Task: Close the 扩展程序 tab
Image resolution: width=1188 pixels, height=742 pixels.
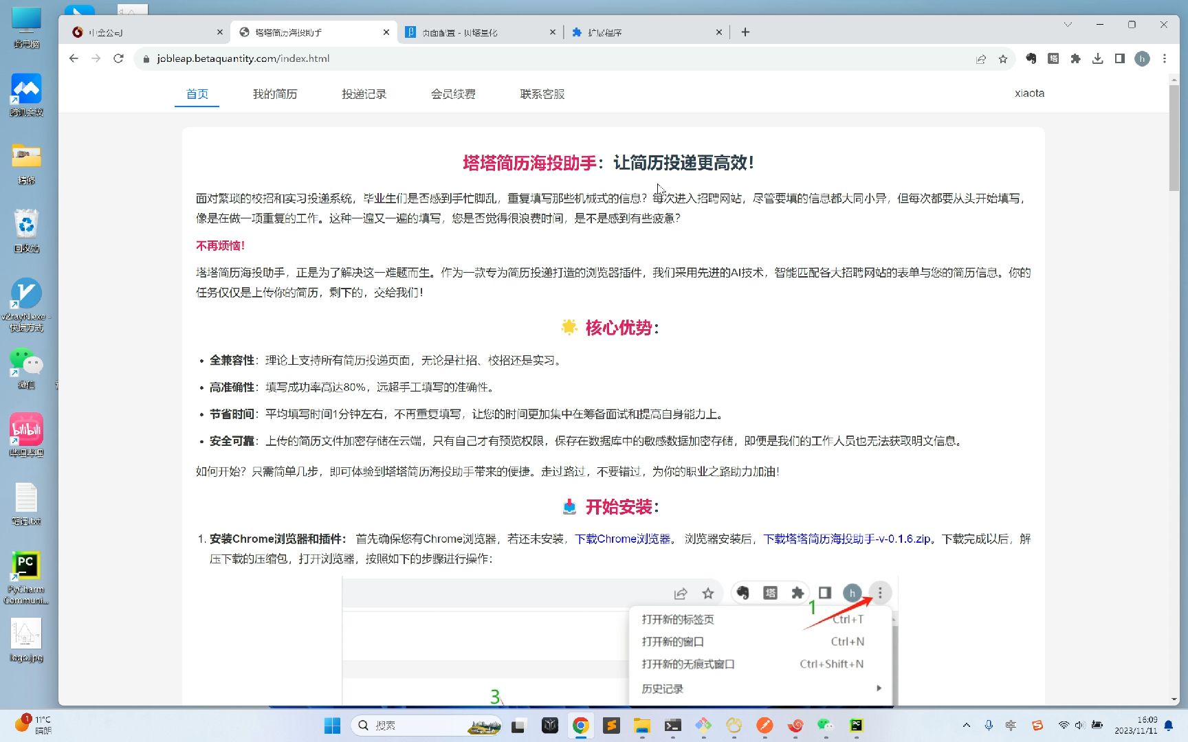Action: [x=718, y=32]
